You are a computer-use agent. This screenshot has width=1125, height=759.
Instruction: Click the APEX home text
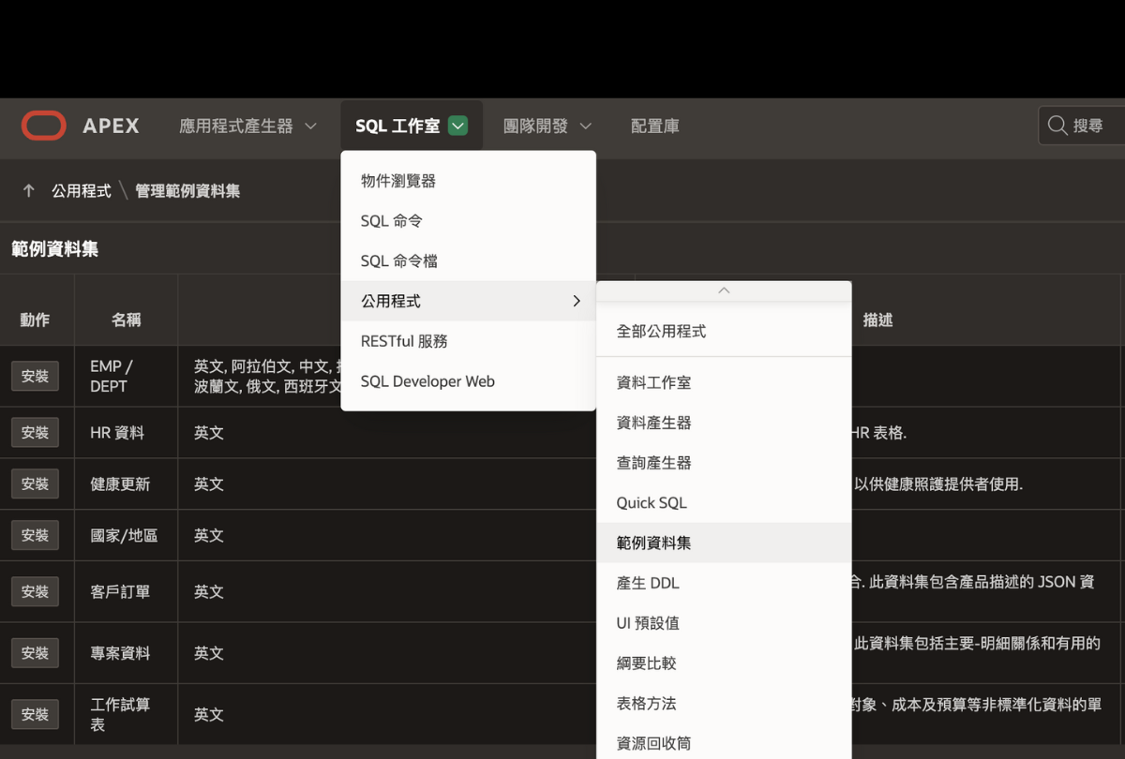111,126
